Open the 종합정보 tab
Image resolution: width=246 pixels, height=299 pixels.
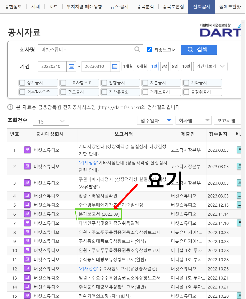[13, 7]
